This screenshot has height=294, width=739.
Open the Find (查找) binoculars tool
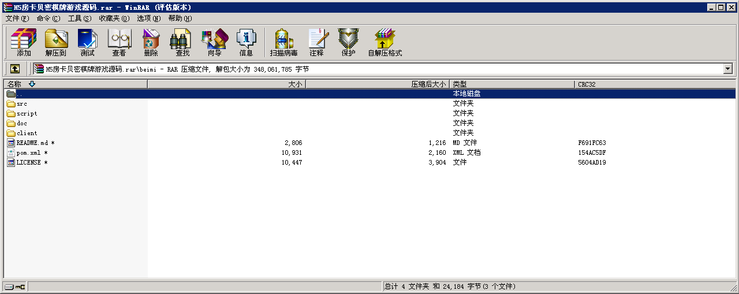182,43
